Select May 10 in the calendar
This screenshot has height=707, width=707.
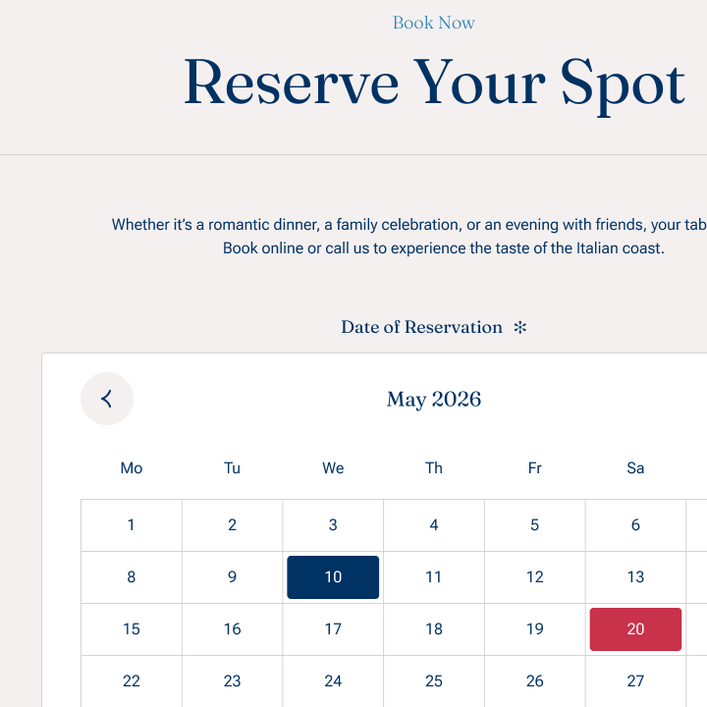333,577
